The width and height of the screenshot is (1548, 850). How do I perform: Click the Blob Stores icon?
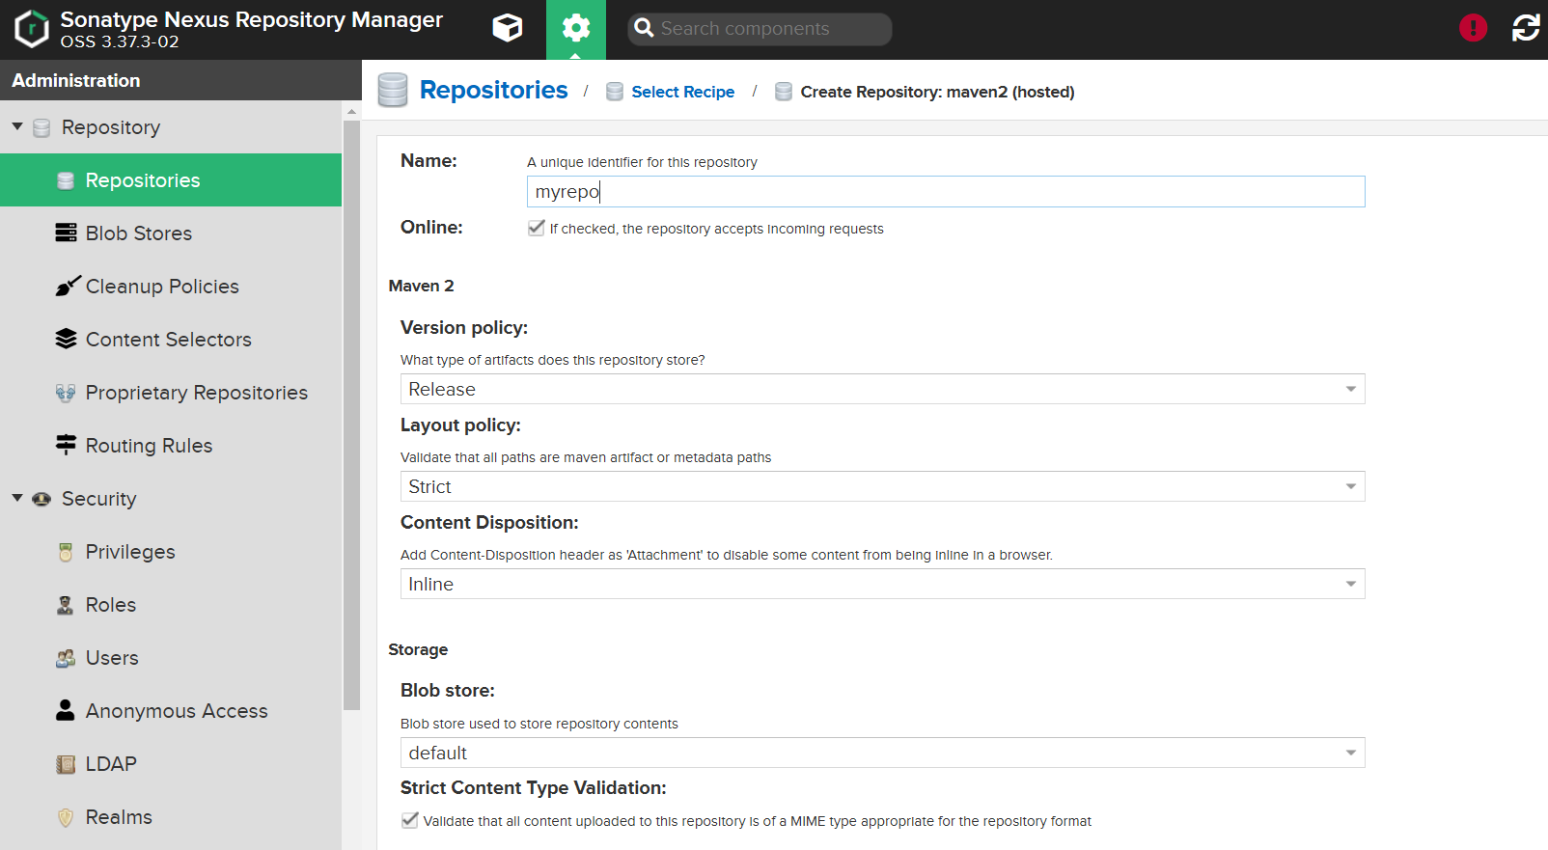click(66, 233)
